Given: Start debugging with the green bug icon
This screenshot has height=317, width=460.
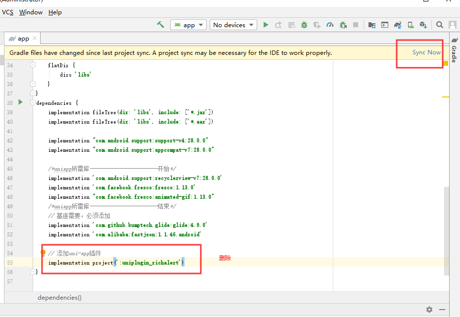Looking at the screenshot, I should tap(304, 25).
